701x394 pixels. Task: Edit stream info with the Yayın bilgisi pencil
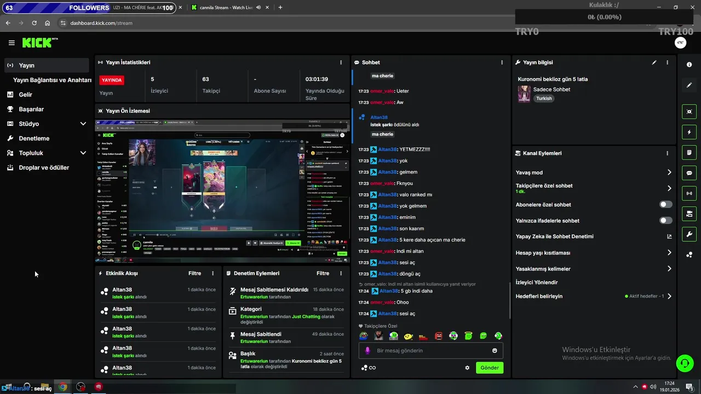pyautogui.click(x=654, y=62)
